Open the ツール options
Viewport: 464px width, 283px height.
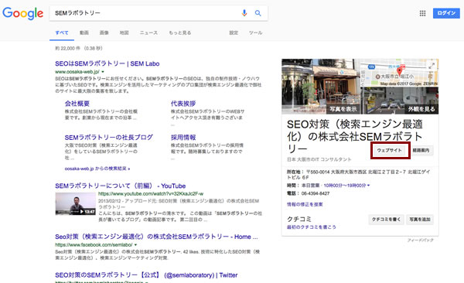click(x=255, y=32)
